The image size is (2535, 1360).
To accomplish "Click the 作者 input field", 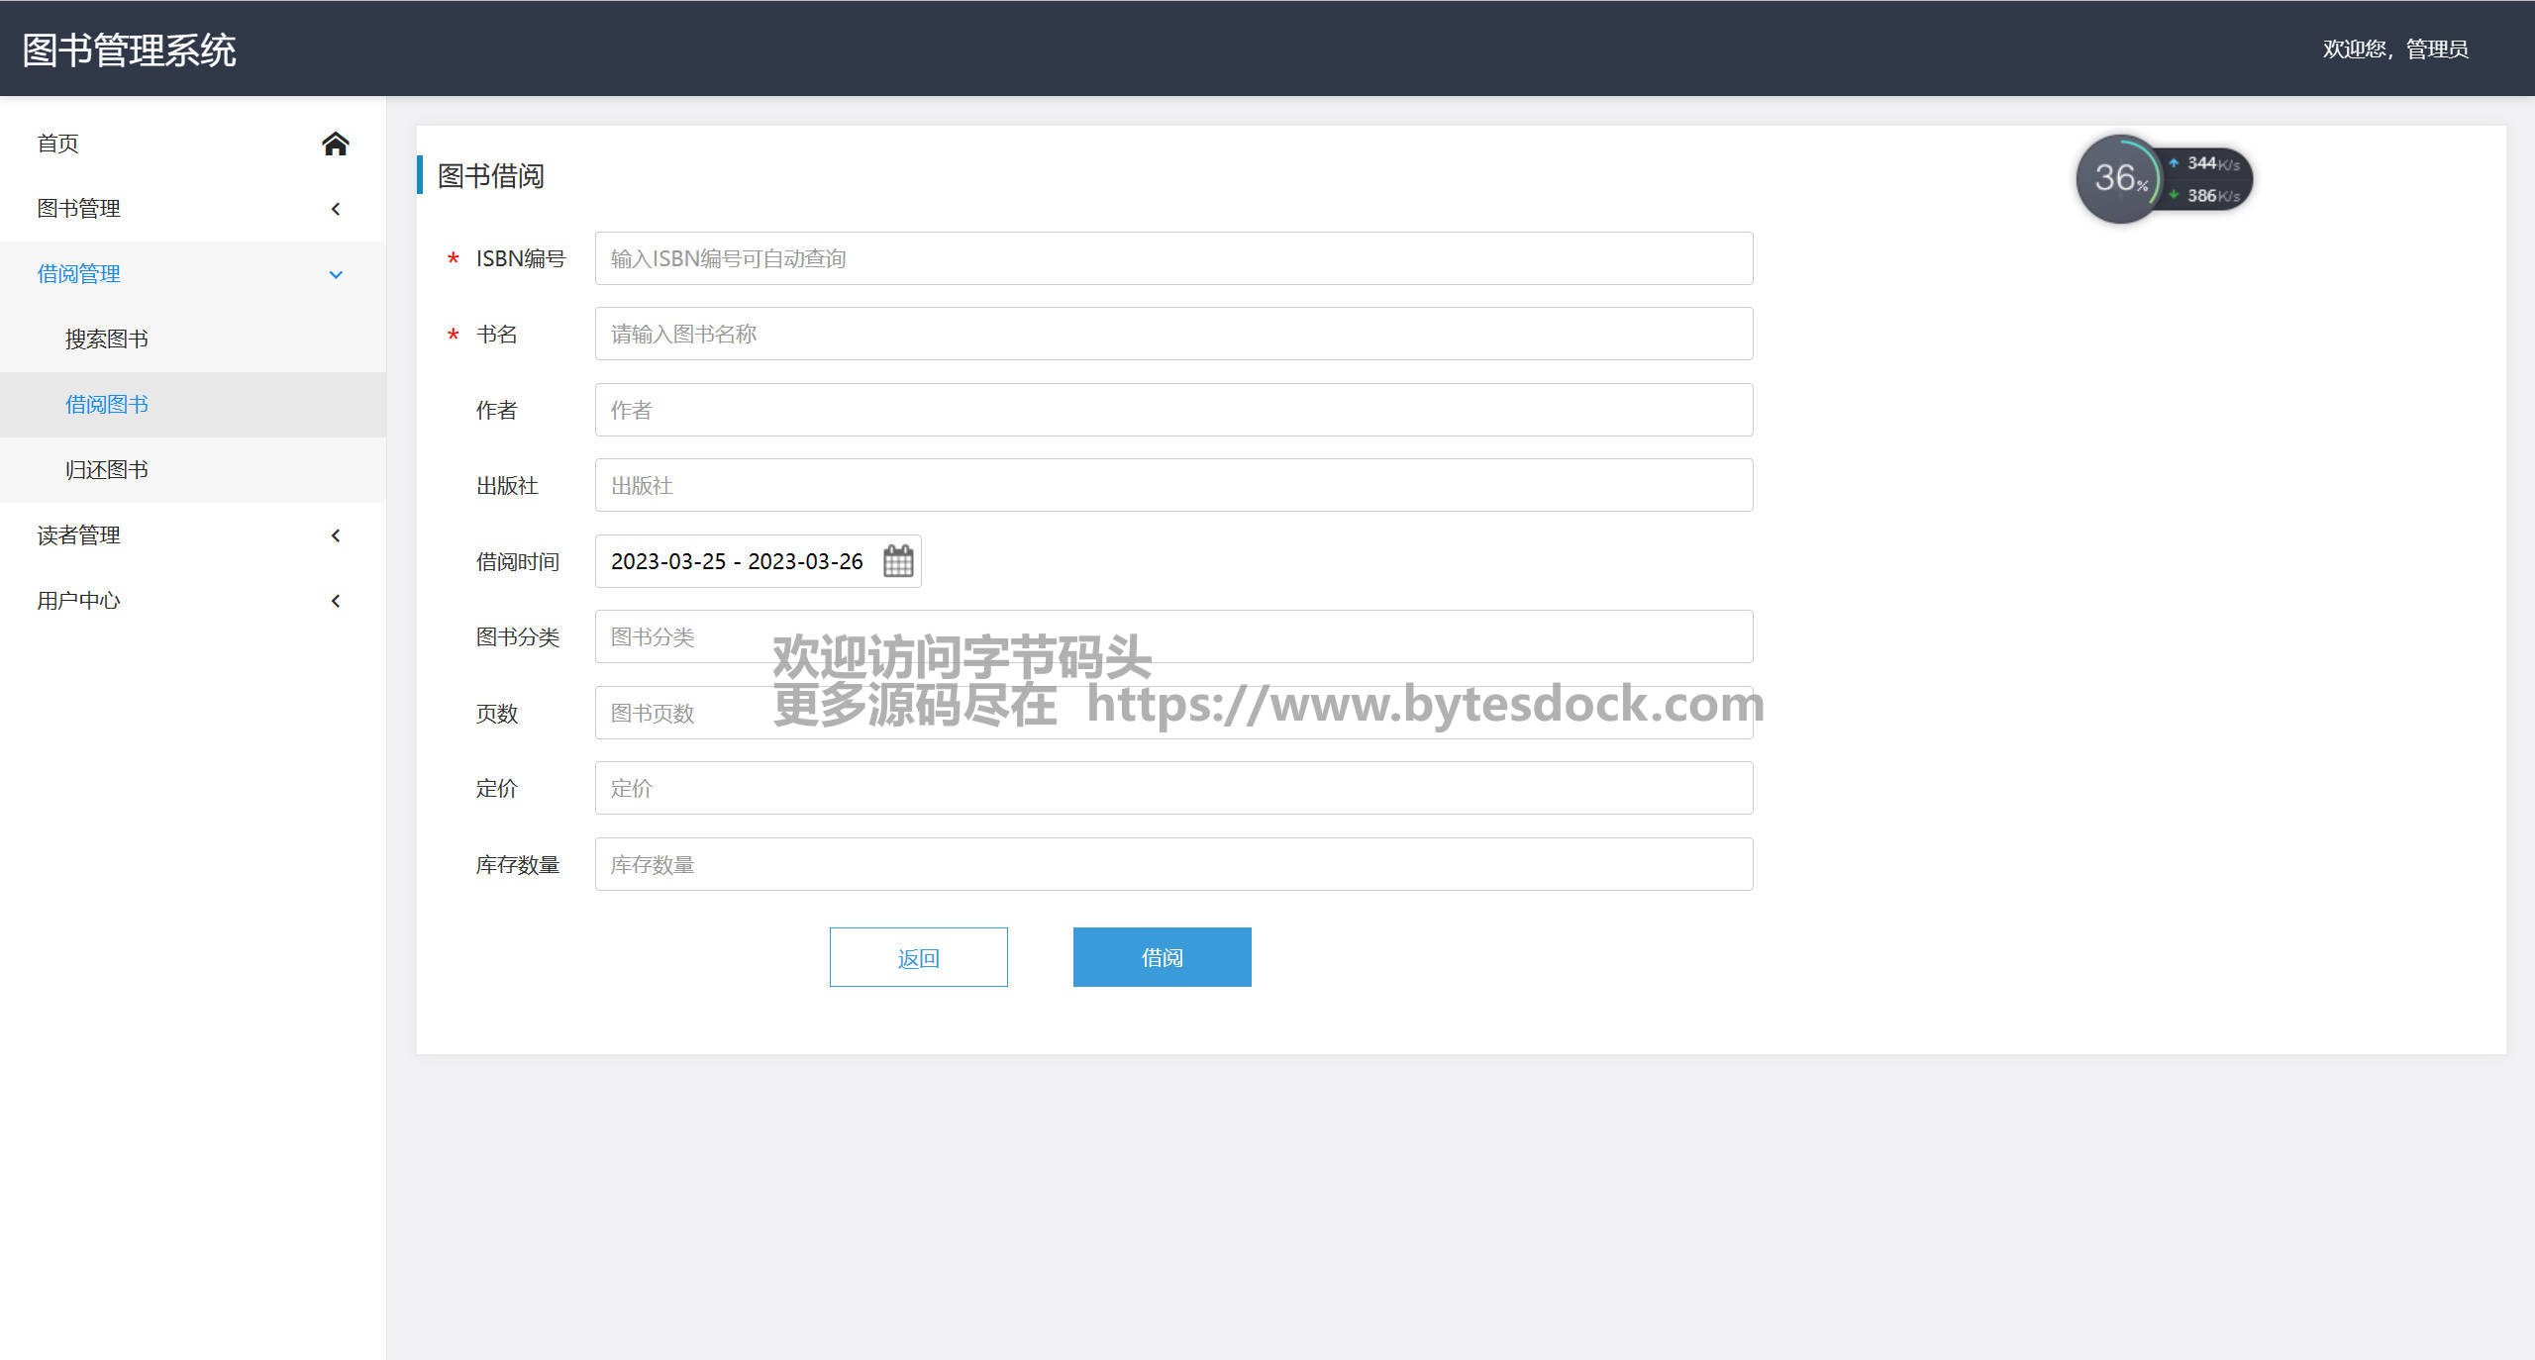I will click(x=1172, y=410).
